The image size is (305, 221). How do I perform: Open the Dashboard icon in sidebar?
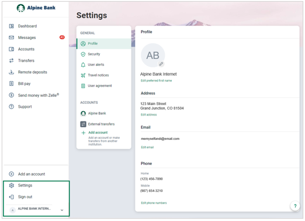[x=12, y=26]
